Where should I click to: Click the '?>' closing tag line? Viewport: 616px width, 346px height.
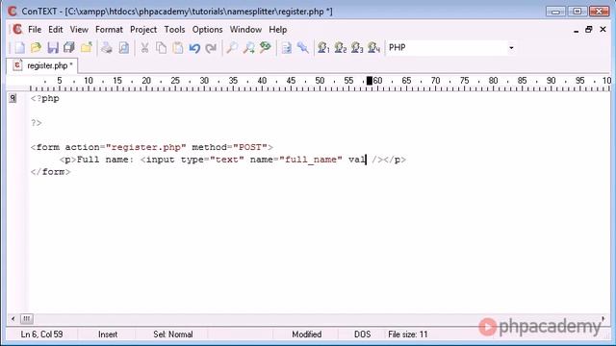(37, 123)
